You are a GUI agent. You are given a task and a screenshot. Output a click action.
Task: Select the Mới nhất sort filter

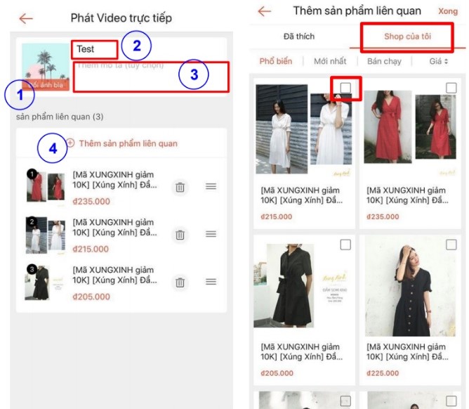pyautogui.click(x=330, y=62)
